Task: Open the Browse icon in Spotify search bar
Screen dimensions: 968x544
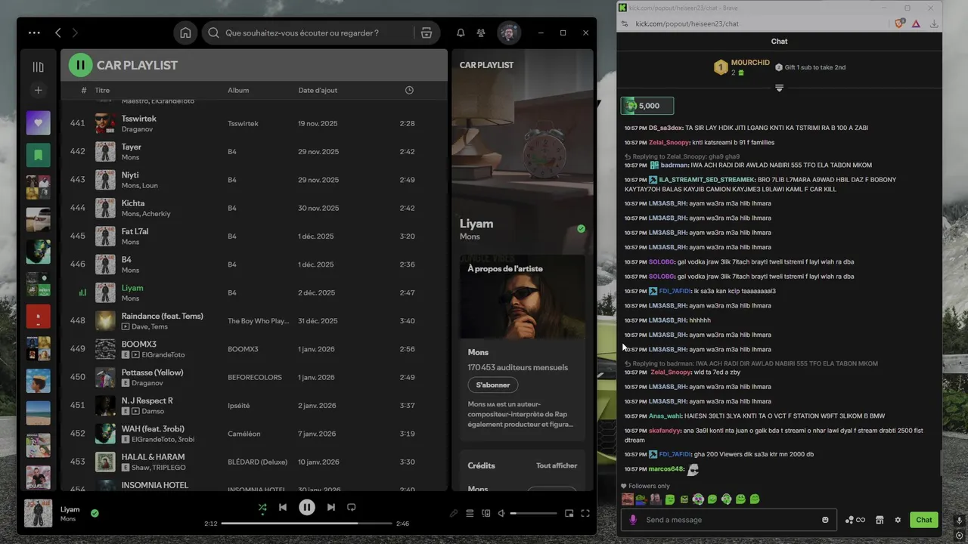Action: (x=427, y=32)
